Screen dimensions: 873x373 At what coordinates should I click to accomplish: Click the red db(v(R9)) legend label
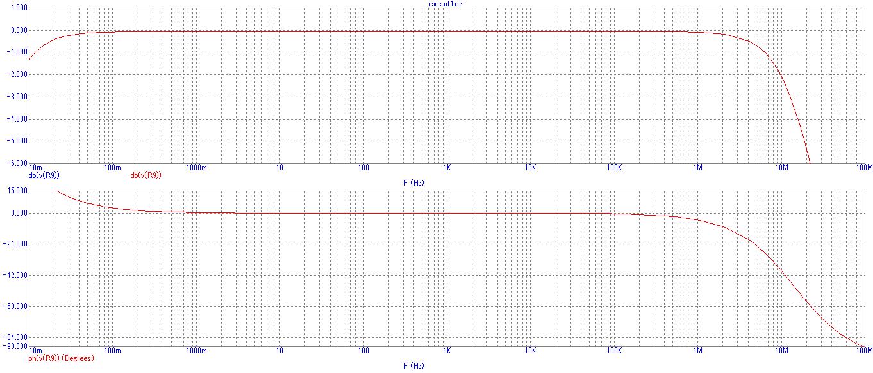[145, 175]
